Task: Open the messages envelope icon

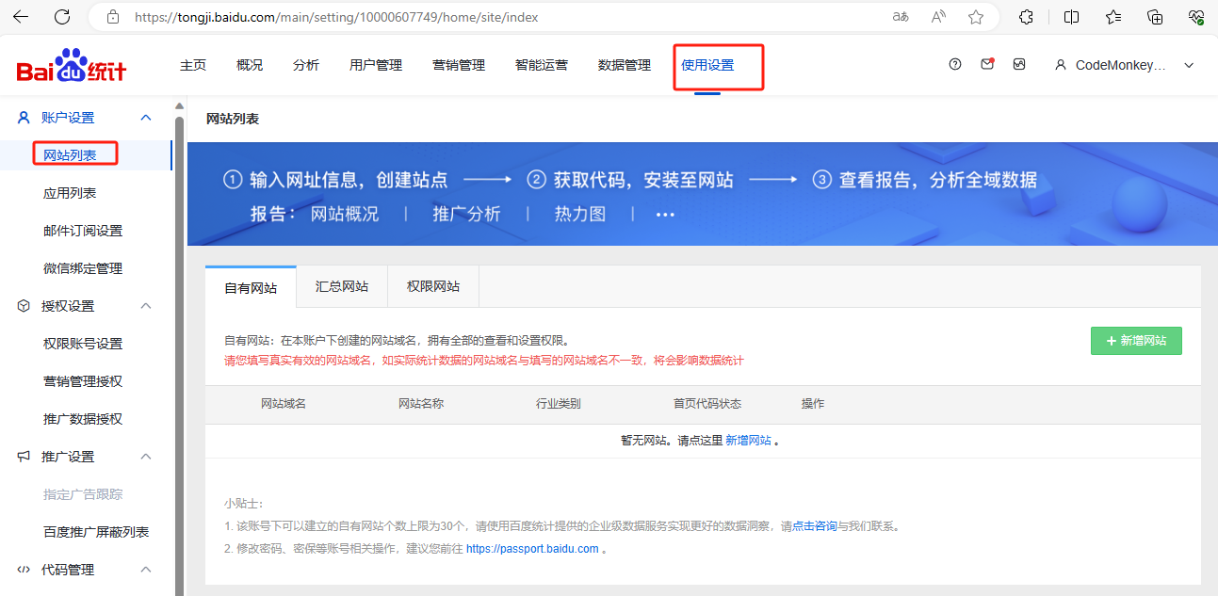Action: click(987, 64)
